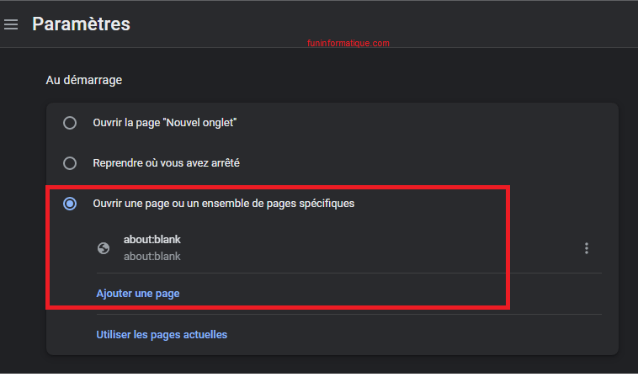Click the word "actuelles" in the bottom link
This screenshot has width=638, height=377.
point(204,334)
